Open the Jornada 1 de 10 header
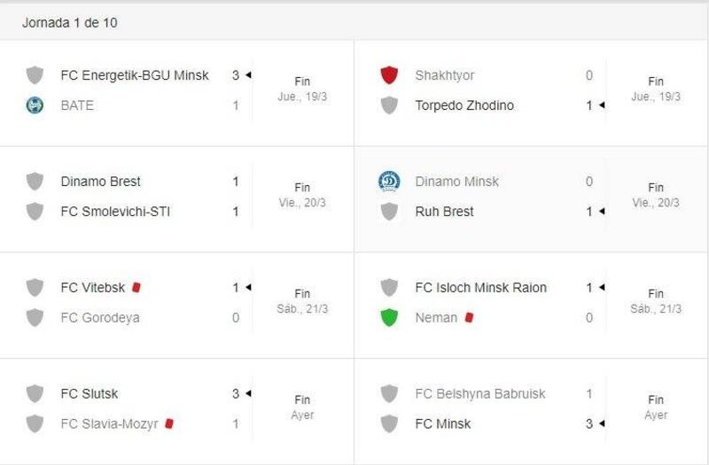This screenshot has width=709, height=465. 70,23
